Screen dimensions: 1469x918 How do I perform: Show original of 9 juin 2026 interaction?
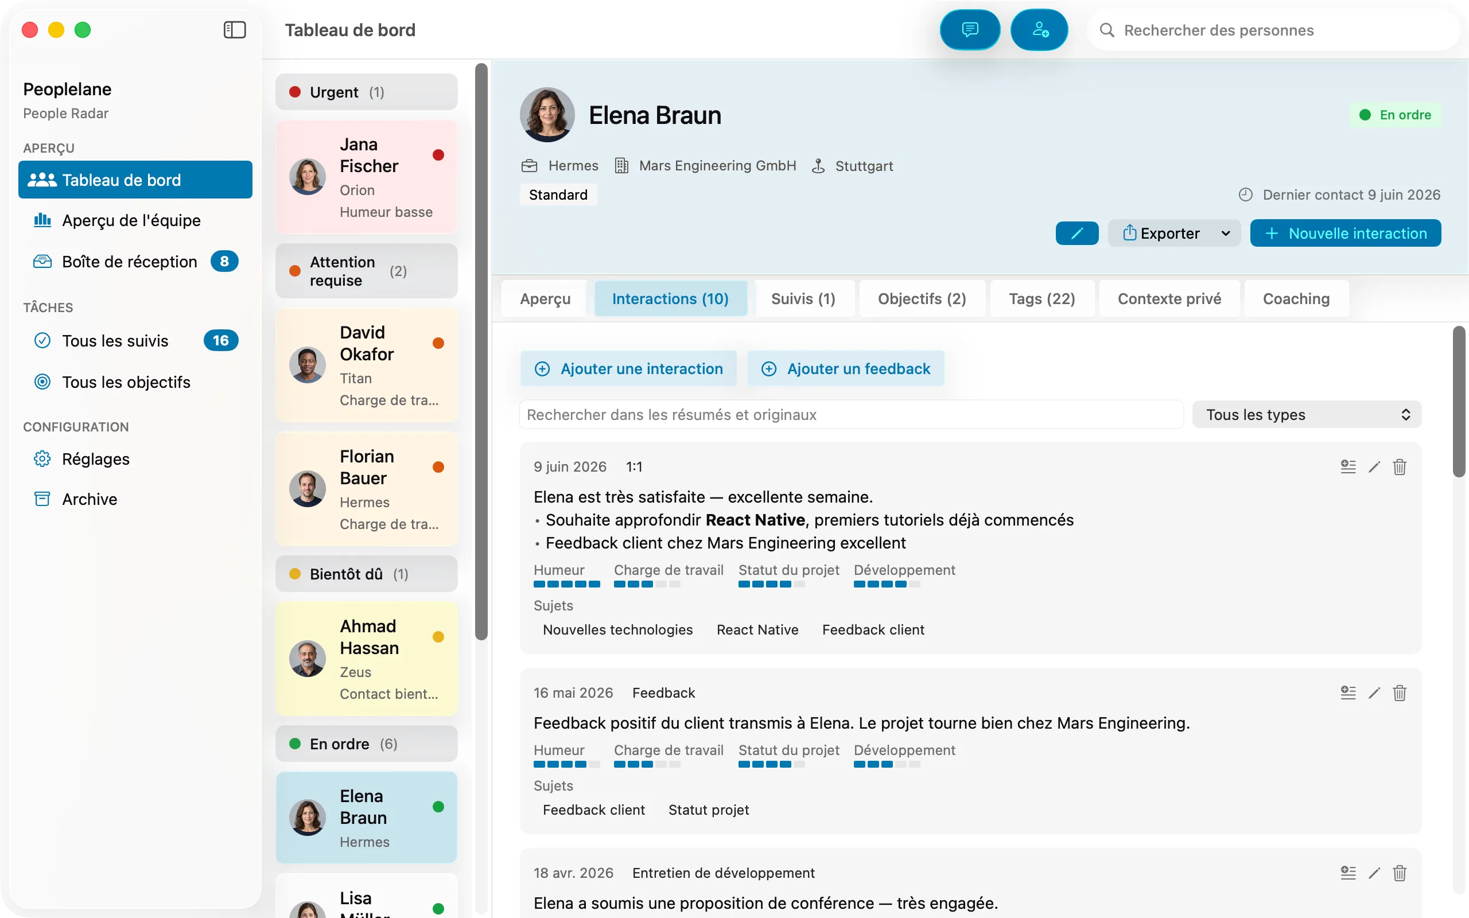1348,466
